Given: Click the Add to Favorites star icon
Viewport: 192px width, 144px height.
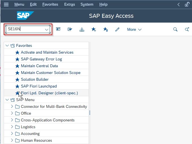Looking at the screenshot, I should pyautogui.click(x=94, y=29).
